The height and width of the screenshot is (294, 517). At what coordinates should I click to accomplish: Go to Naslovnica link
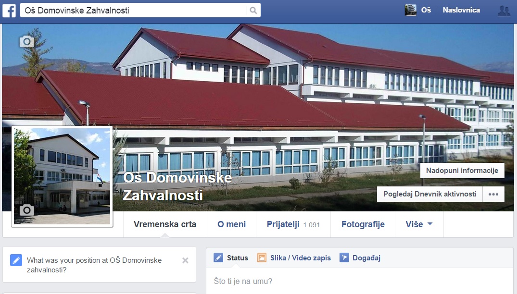pyautogui.click(x=461, y=10)
